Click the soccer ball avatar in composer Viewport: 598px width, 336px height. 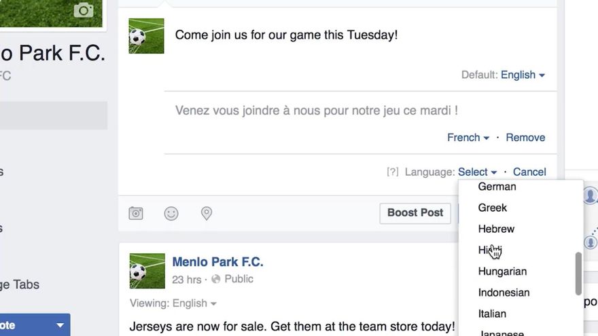point(146,36)
